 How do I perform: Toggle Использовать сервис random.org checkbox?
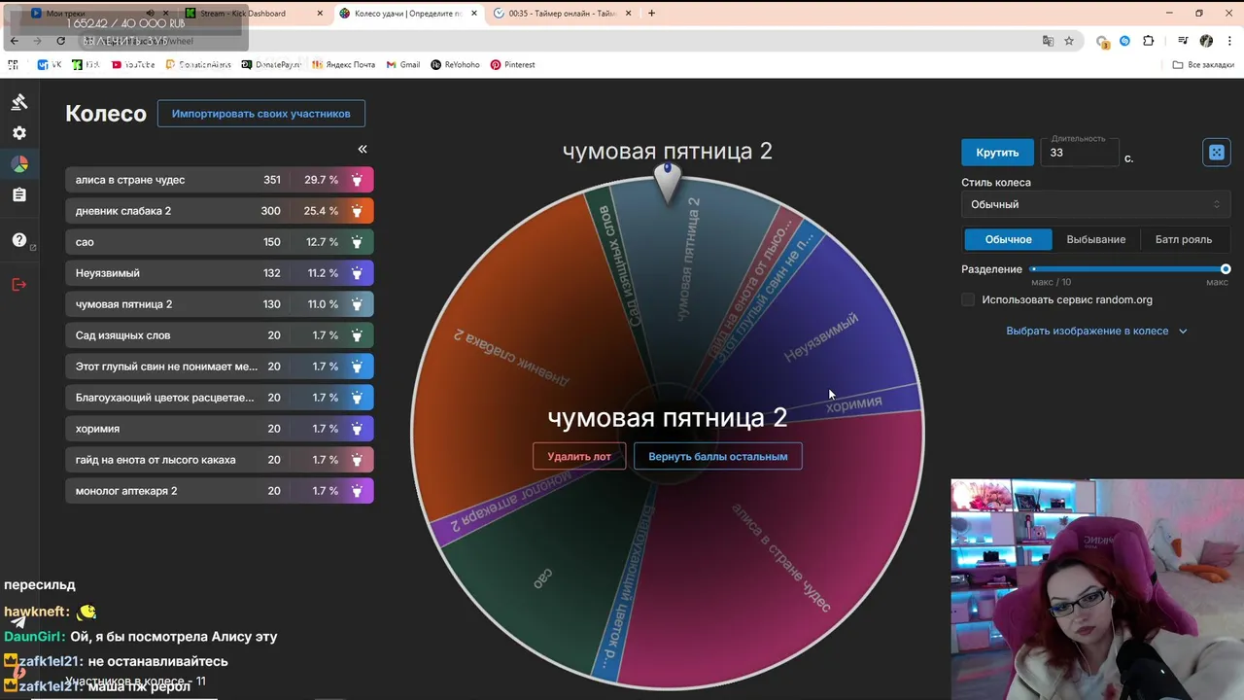pyautogui.click(x=968, y=299)
